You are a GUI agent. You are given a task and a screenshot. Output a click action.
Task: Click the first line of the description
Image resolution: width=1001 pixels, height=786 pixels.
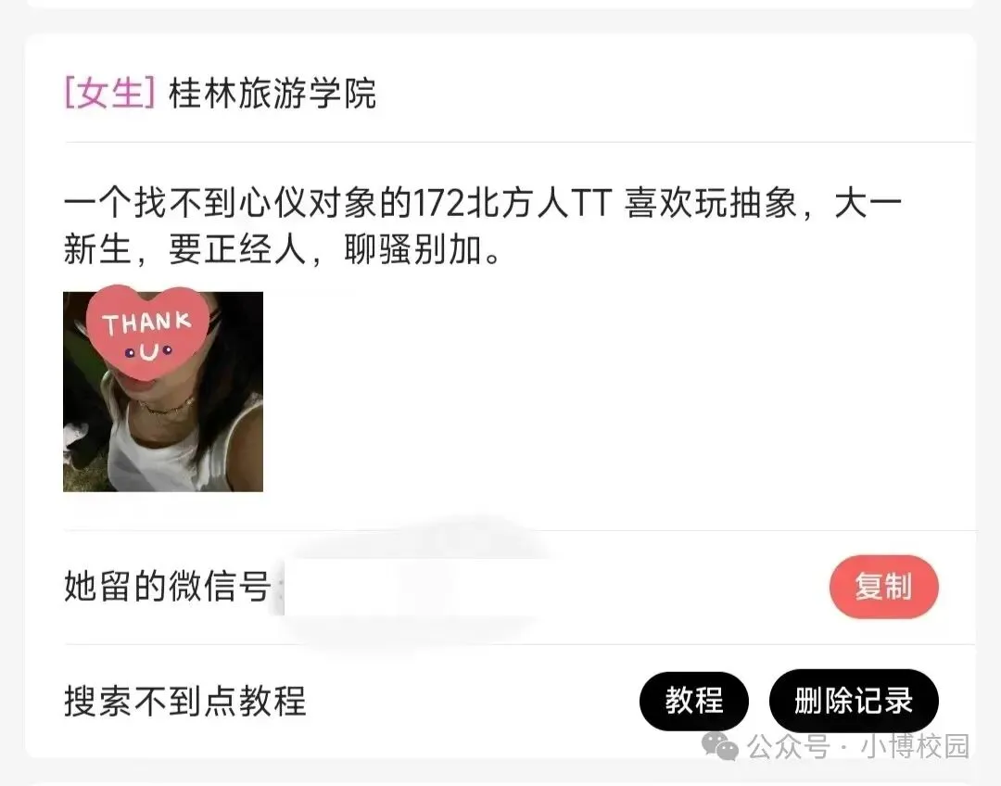click(483, 203)
